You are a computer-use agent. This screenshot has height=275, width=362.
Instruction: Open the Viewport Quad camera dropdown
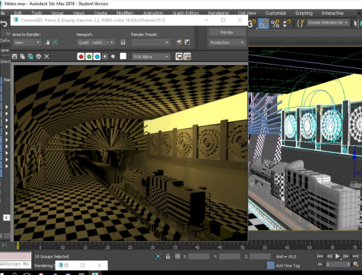pyautogui.click(x=96, y=42)
